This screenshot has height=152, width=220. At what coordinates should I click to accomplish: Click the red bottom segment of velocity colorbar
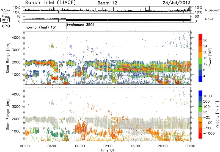(200, 136)
